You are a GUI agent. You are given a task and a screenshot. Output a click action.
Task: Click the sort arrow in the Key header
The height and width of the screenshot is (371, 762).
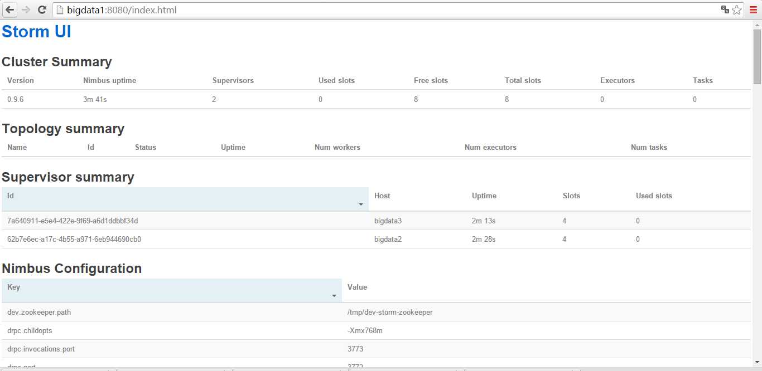[x=334, y=296]
